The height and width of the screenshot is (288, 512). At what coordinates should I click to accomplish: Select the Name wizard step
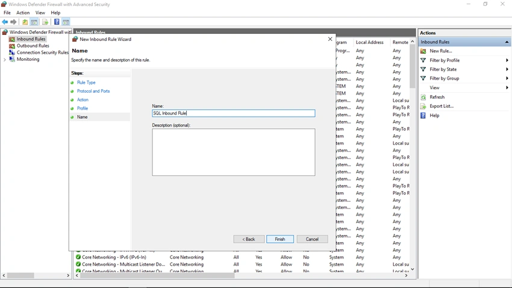83,117
